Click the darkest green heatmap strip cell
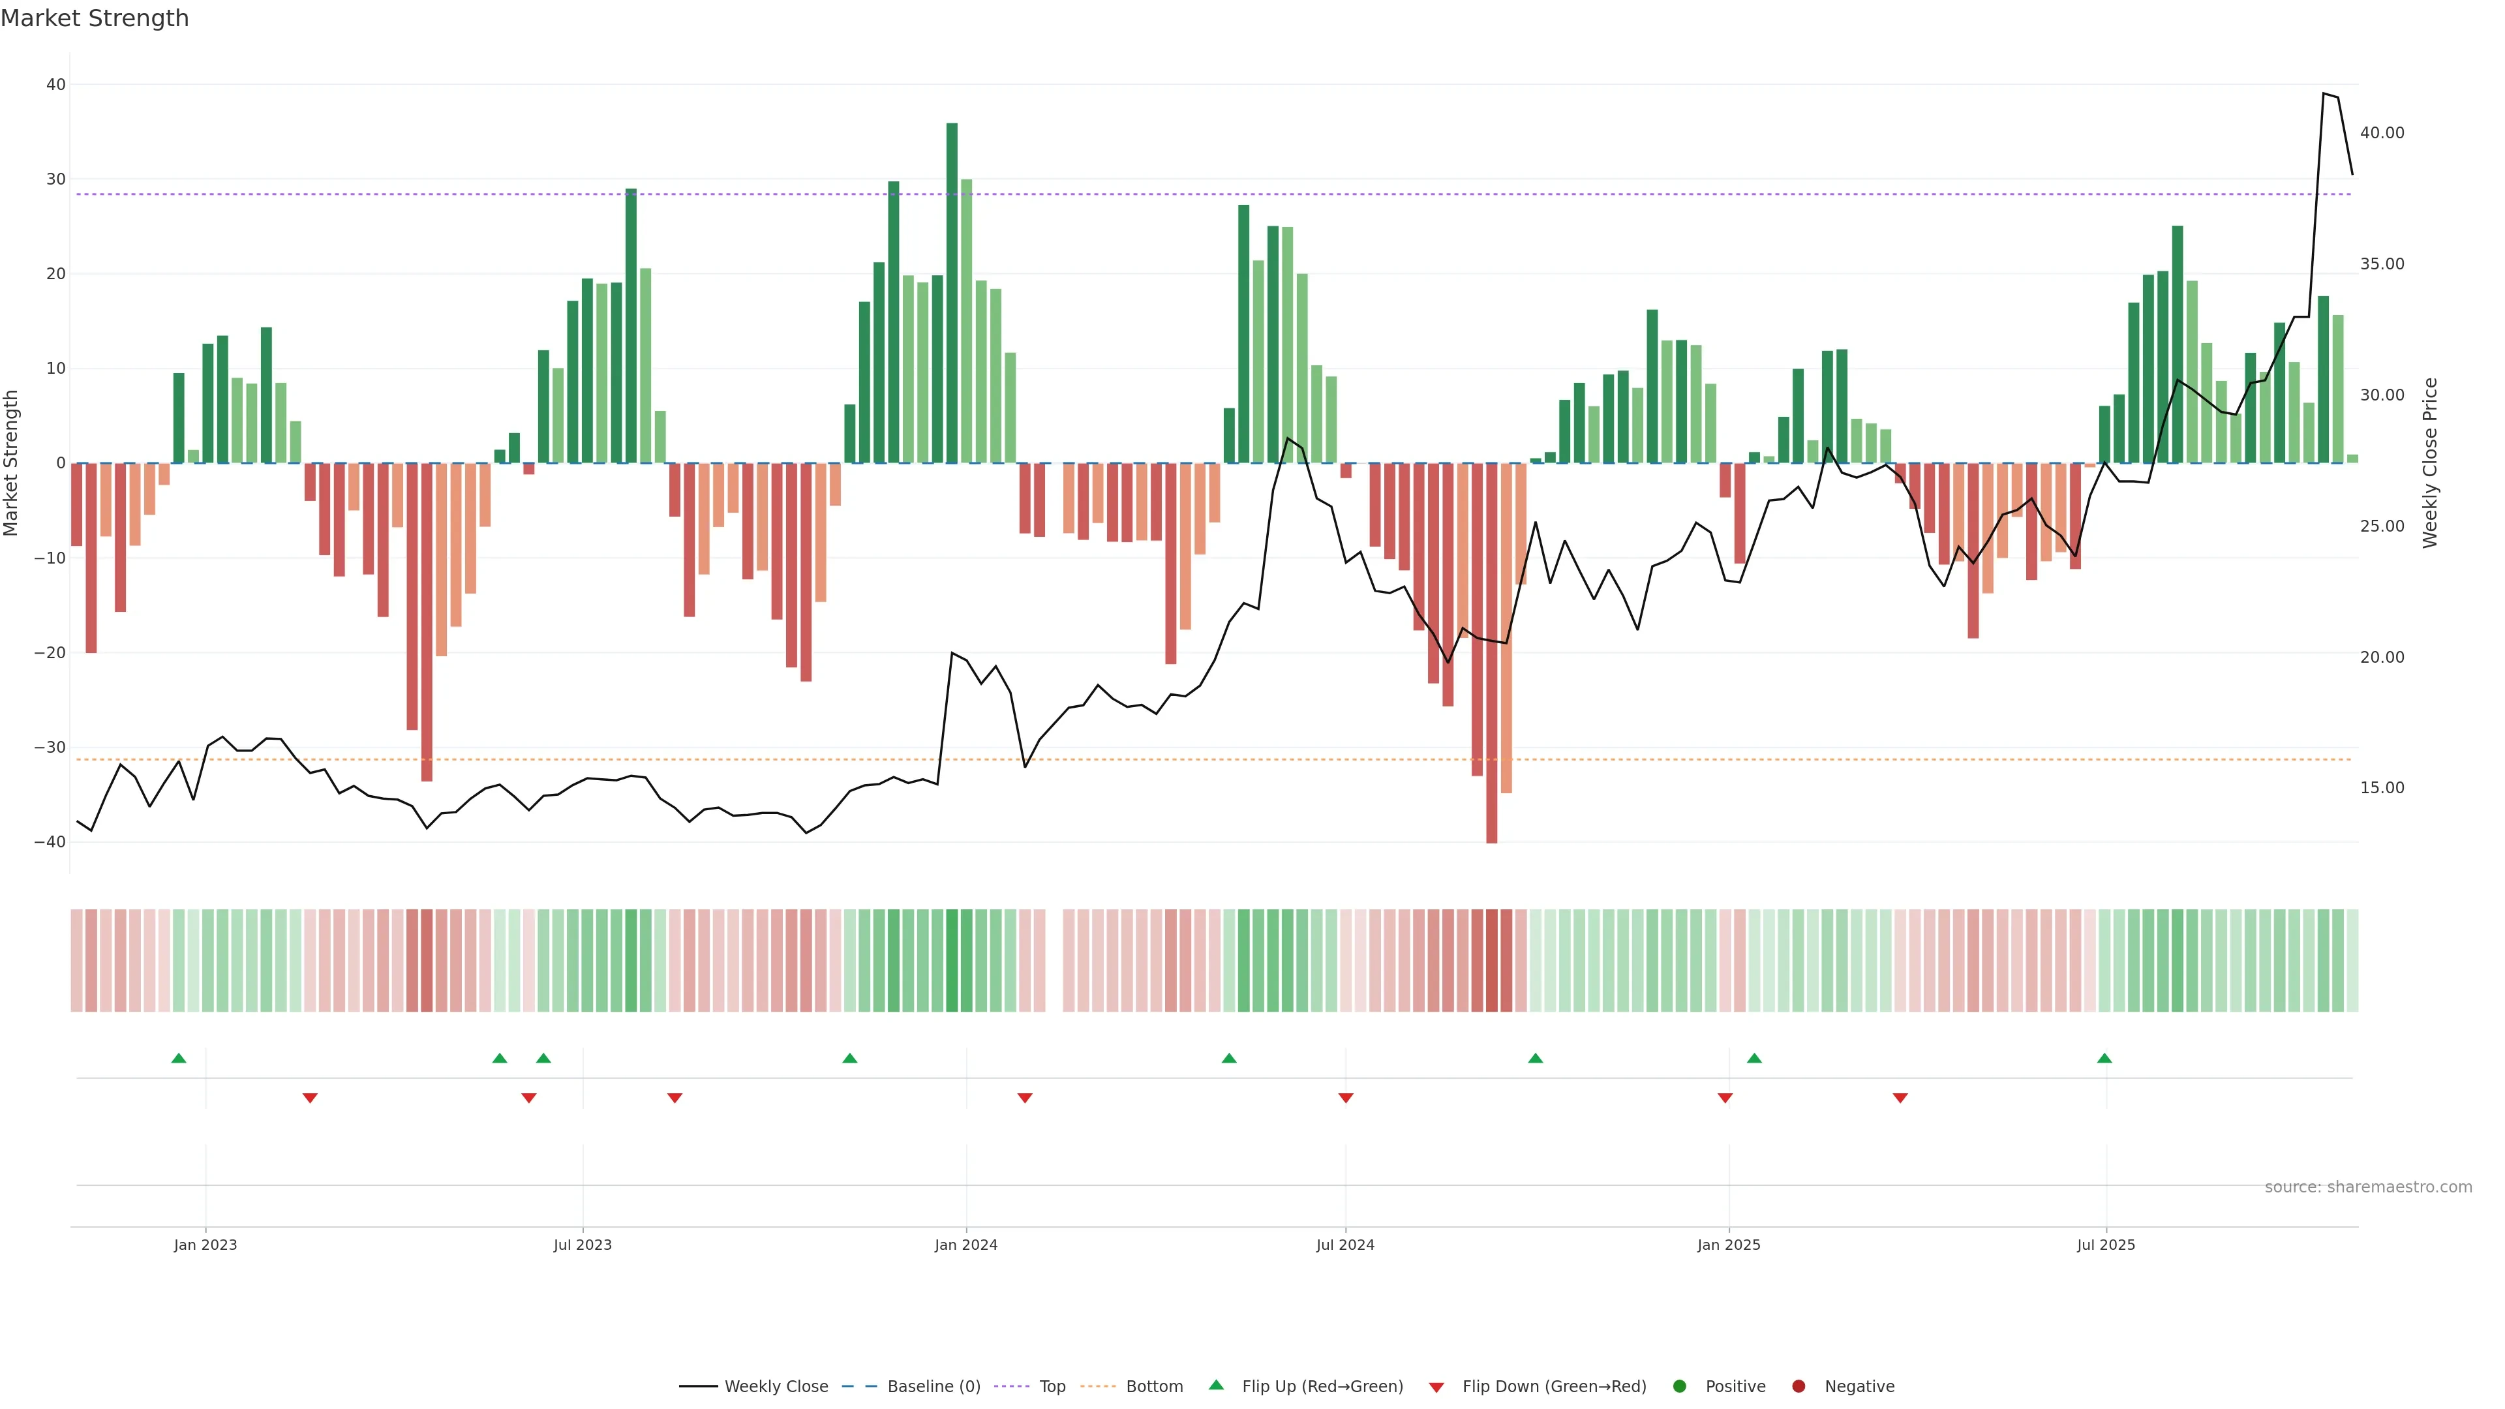The image size is (2505, 1409). 952,961
